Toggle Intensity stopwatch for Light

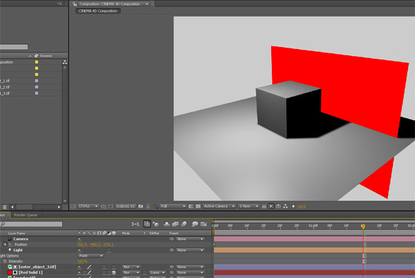[x=5, y=261]
